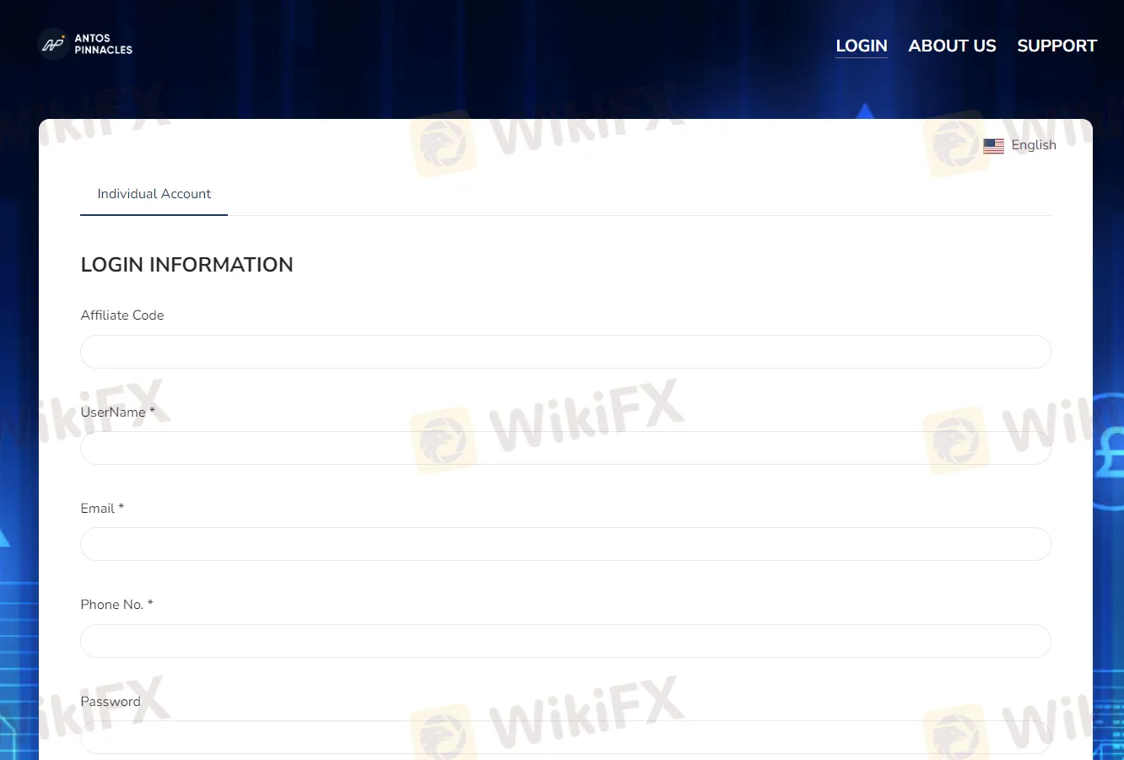The height and width of the screenshot is (760, 1124).
Task: Click the Email input box
Action: coord(565,544)
